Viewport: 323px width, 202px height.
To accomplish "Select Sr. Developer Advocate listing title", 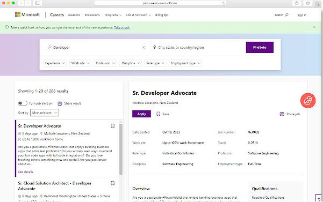I will (39, 126).
